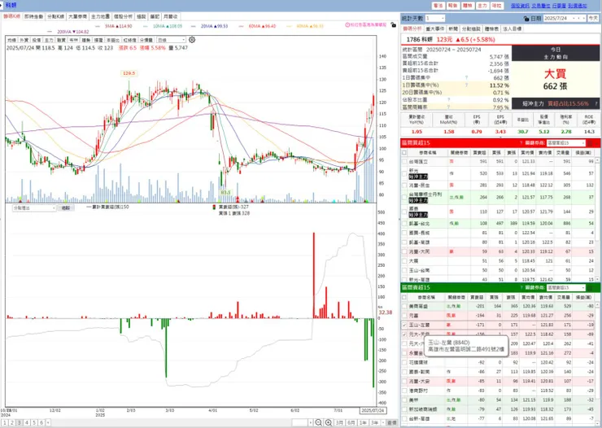This screenshot has width=602, height=428.
Task: Toggle the lock icon beside 日期 date field
Action: (526, 19)
